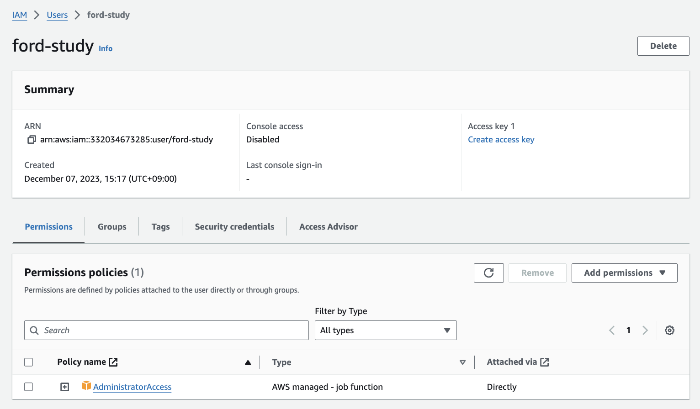This screenshot has width=700, height=409.
Task: Open the Filter by Type dropdown
Action: point(386,330)
